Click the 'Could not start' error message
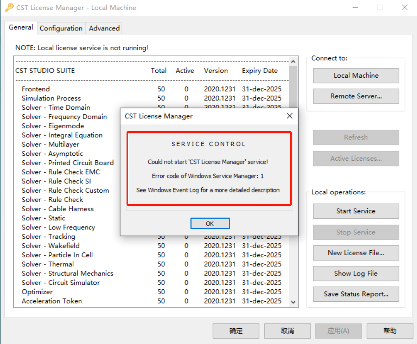 (x=208, y=162)
